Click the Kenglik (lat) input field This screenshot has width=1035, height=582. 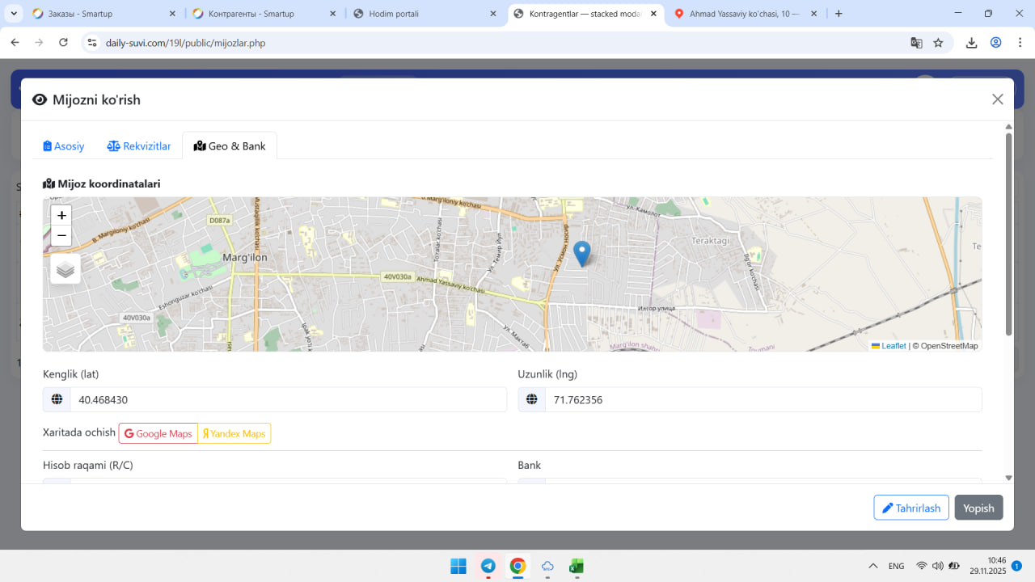click(x=288, y=400)
